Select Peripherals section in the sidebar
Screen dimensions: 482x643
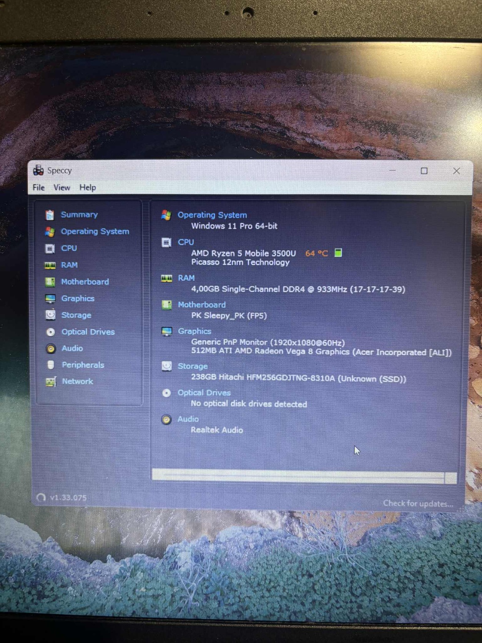point(83,365)
